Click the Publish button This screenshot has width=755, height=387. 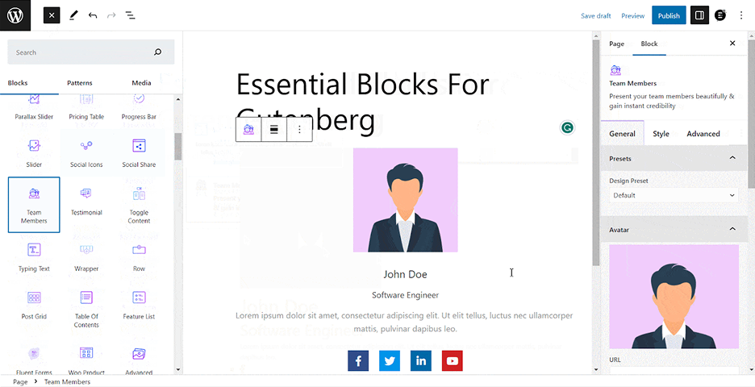(x=669, y=15)
